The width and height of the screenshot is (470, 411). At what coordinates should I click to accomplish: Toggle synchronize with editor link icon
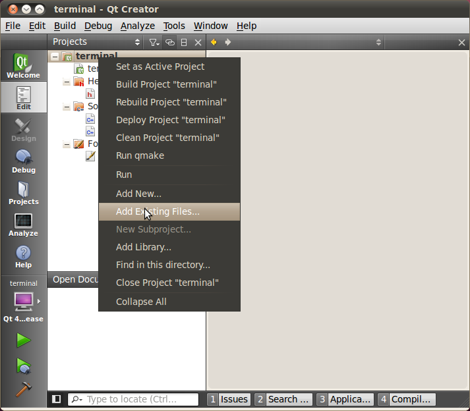169,42
